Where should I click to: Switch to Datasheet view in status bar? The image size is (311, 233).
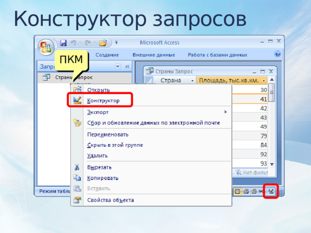(238, 191)
